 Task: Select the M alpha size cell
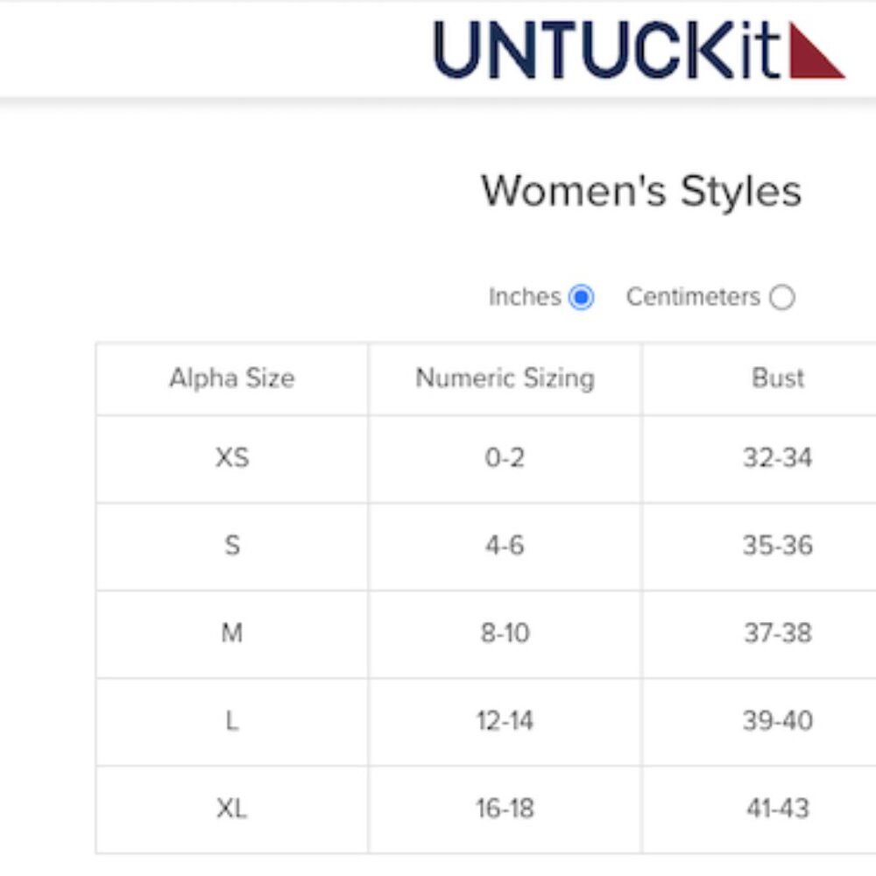[x=232, y=633]
